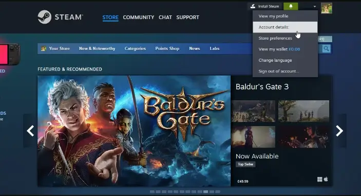Screen dimensions: 361x196
Task: Click the Now Available text
Action: pyautogui.click(x=257, y=156)
